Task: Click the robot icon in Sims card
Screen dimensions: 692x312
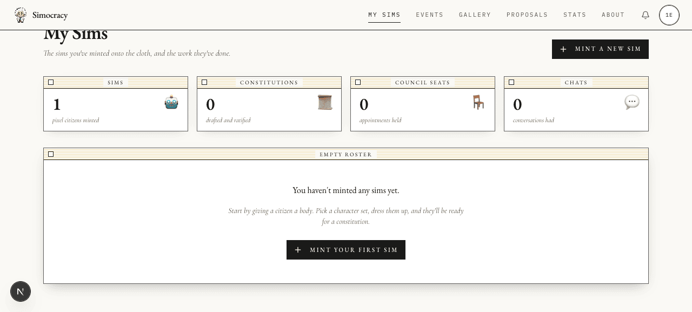Action: click(x=171, y=102)
